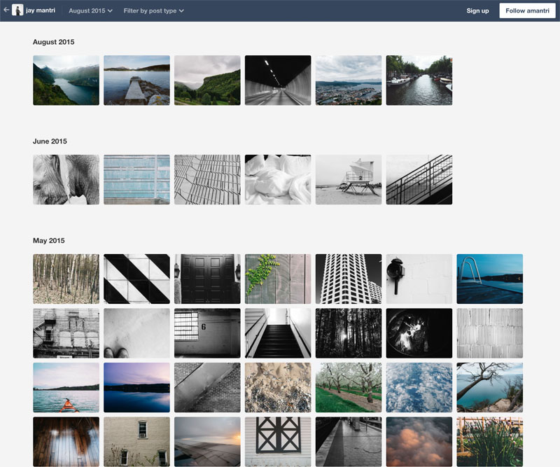
Task: Open jay mantri's avatar image
Action: 17,11
